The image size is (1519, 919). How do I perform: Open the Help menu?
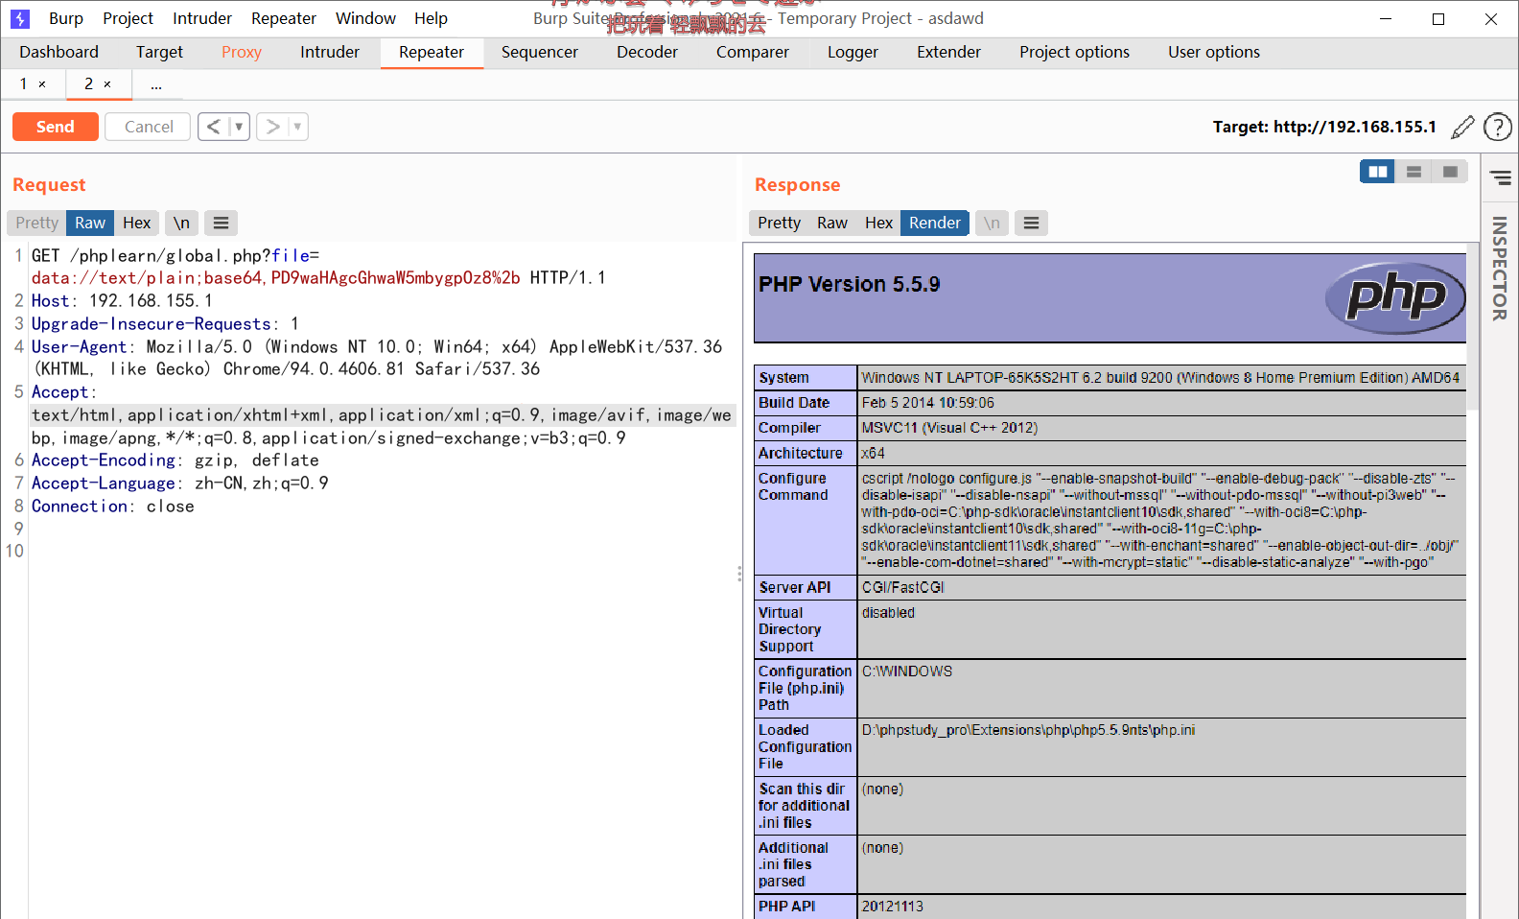[x=431, y=18]
